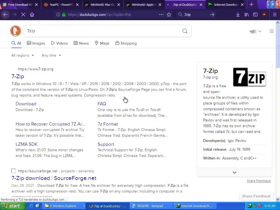Open the 7z Format sublink
Screen dimensions: 280x210
(108, 124)
